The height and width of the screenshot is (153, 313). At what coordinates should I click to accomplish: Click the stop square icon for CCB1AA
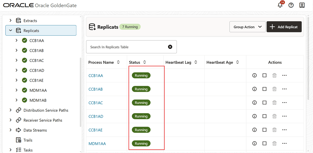point(265,75)
